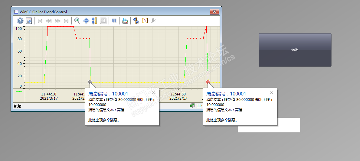This screenshot has height=161, width=360.
Task: Click the WinCC OnlineTrendControl title text
Action: pos(43,12)
